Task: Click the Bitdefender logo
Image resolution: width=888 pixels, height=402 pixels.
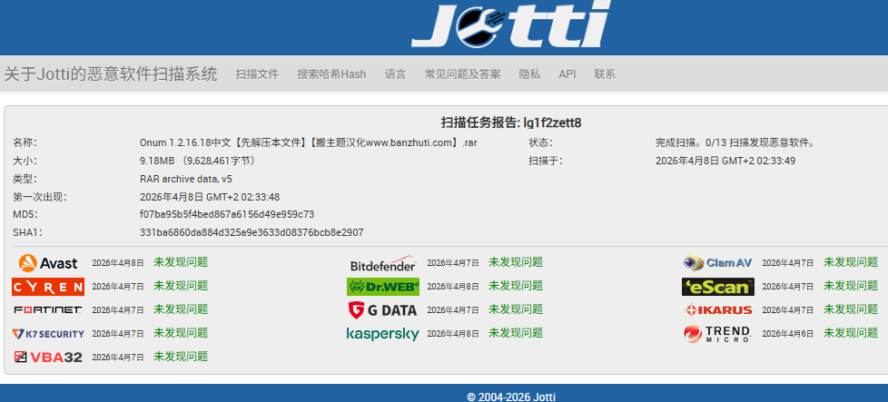Action: point(383,263)
